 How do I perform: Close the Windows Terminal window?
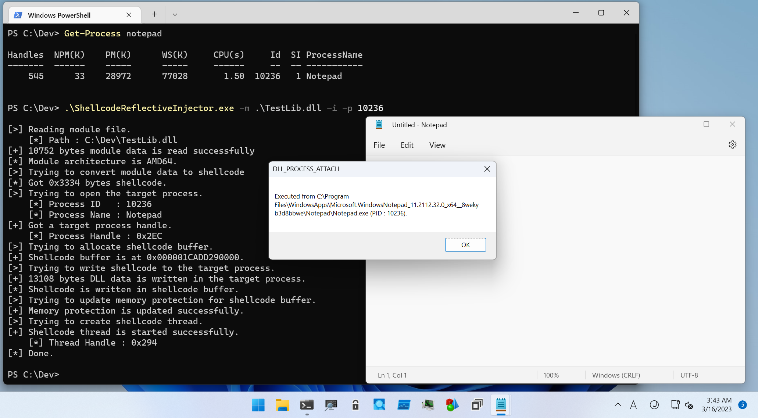(x=626, y=13)
